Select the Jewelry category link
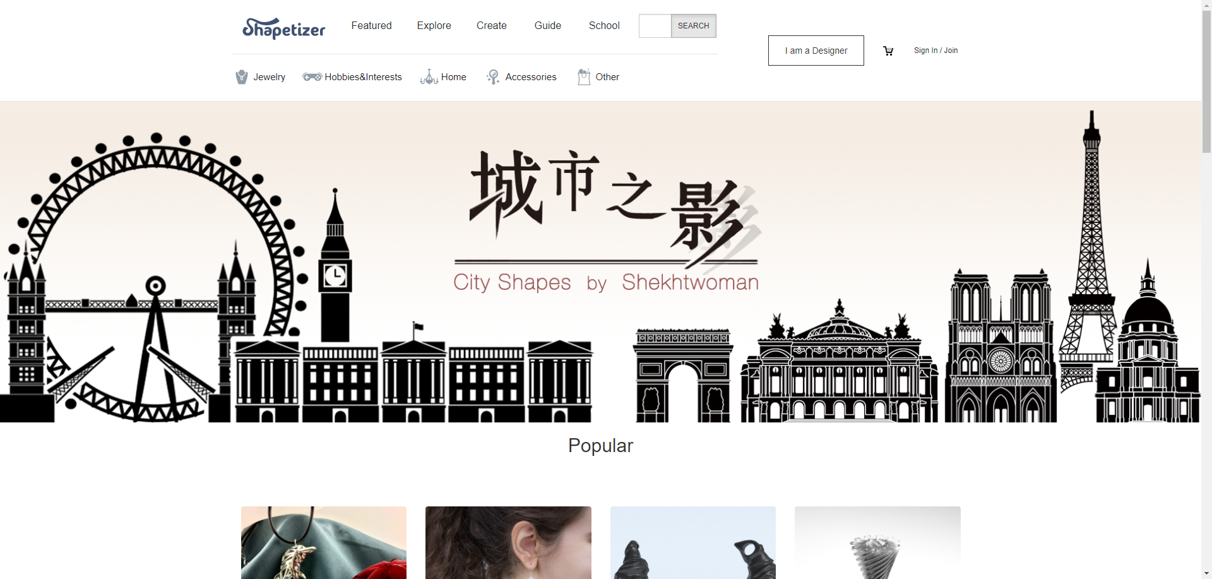This screenshot has height=579, width=1212. pos(269,77)
